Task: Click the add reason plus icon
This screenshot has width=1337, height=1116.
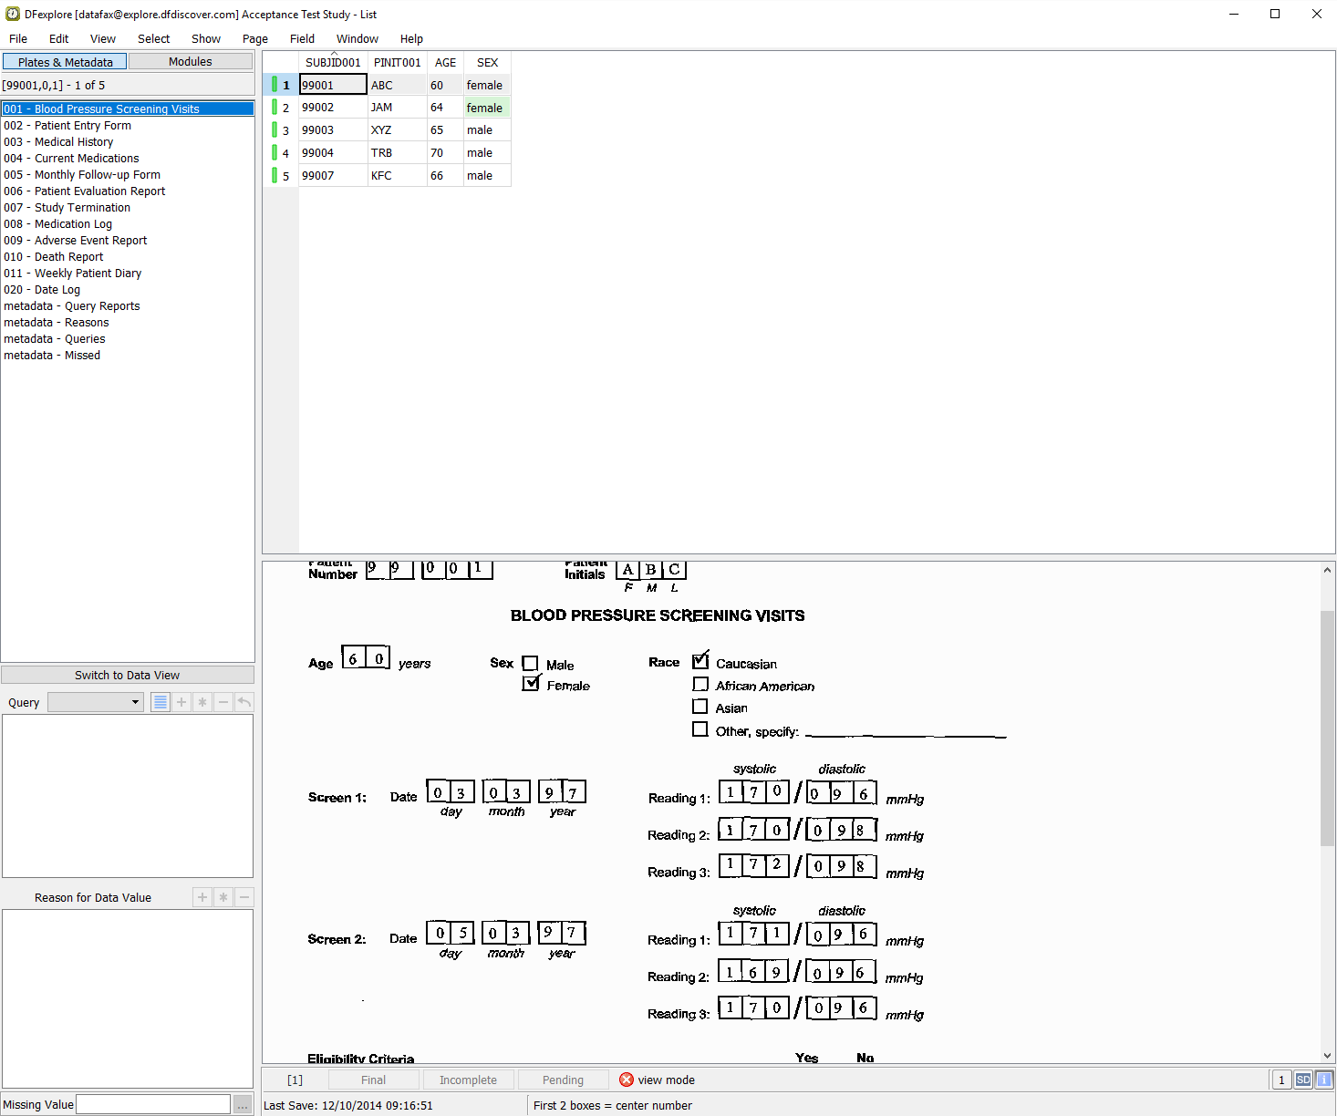Action: point(202,897)
